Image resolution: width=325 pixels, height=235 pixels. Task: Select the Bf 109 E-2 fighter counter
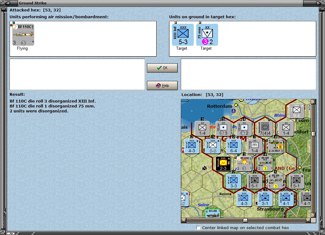click(265, 164)
